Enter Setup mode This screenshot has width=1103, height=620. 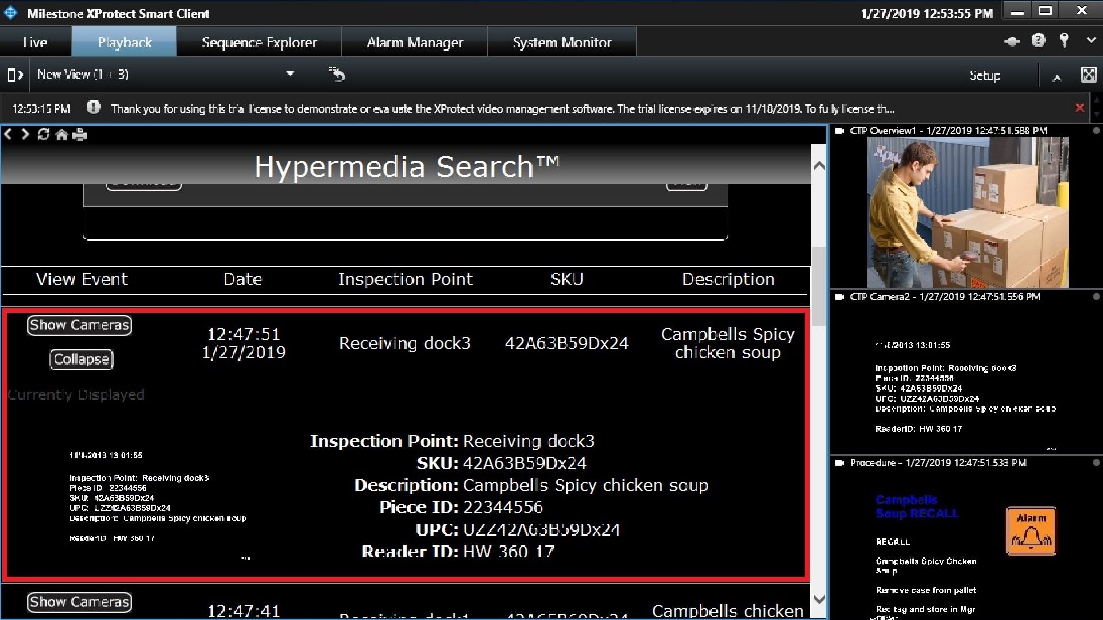[985, 75]
